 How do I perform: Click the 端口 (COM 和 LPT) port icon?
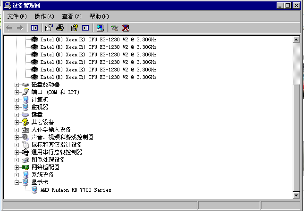(25, 92)
